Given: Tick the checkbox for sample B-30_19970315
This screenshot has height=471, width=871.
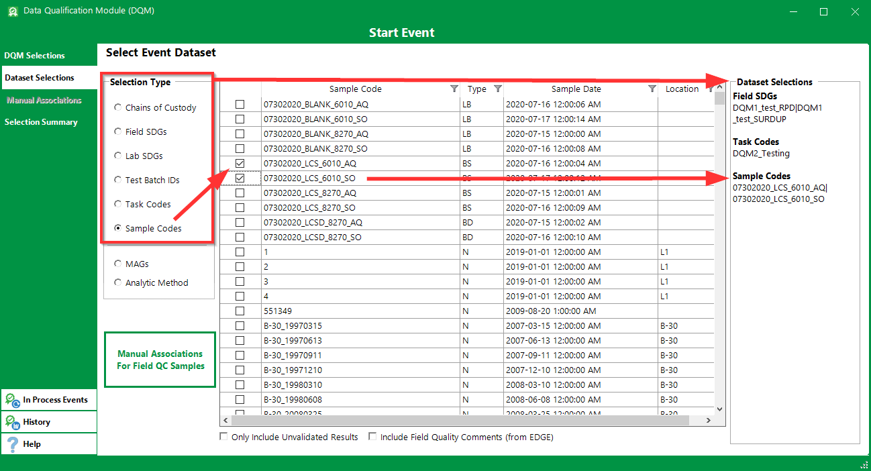Looking at the screenshot, I should click(x=240, y=325).
